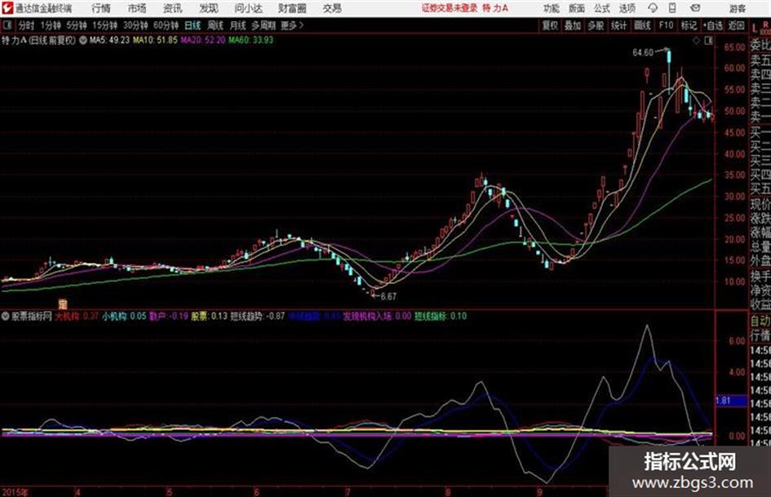This screenshot has width=771, height=497.
Task: Switch to the 分时 period tab
Action: tap(27, 25)
